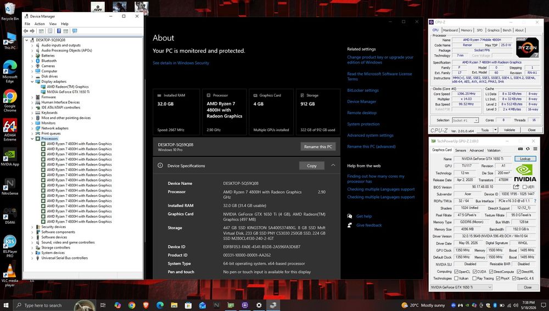
Task: Switch to the Bench tab in CPU-Z
Action: coord(507,30)
